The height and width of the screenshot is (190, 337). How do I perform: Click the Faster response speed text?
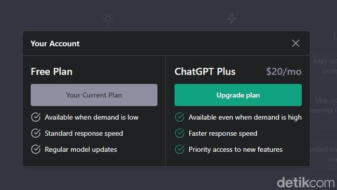click(x=223, y=134)
